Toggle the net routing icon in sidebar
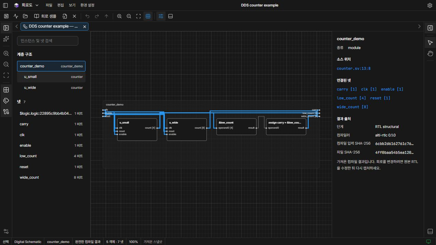 pyautogui.click(x=6, y=112)
